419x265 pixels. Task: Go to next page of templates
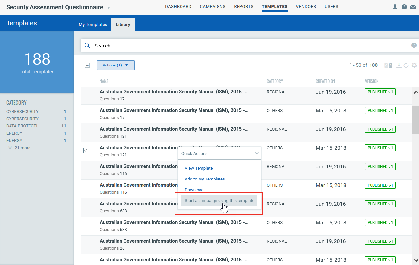[x=390, y=65]
